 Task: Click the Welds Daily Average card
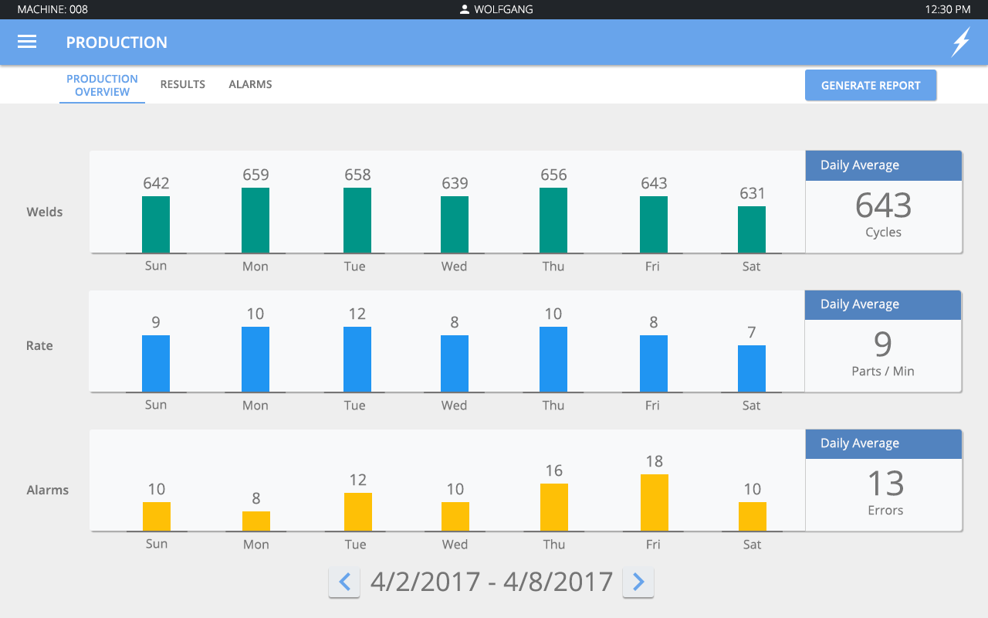[x=884, y=202]
